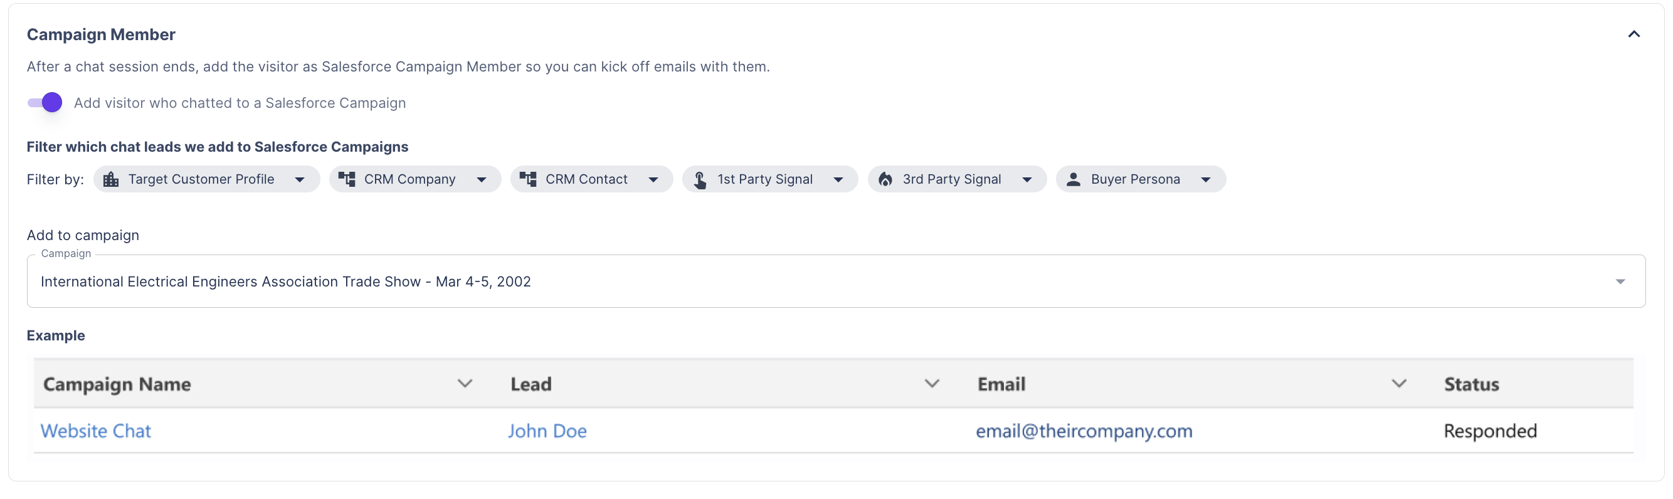1673x499 pixels.
Task: Open the Campaign selection dropdown
Action: tap(1620, 281)
